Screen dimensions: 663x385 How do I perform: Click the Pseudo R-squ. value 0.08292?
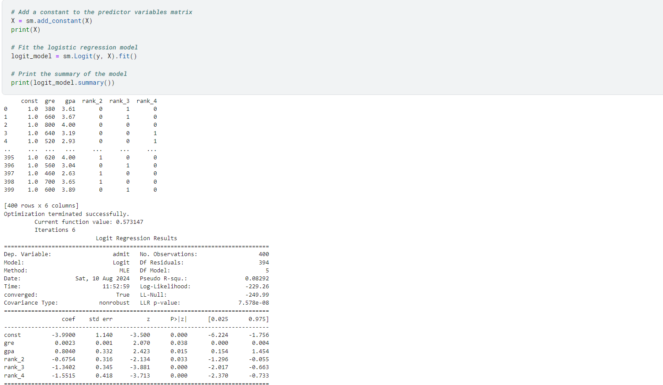[257, 279]
